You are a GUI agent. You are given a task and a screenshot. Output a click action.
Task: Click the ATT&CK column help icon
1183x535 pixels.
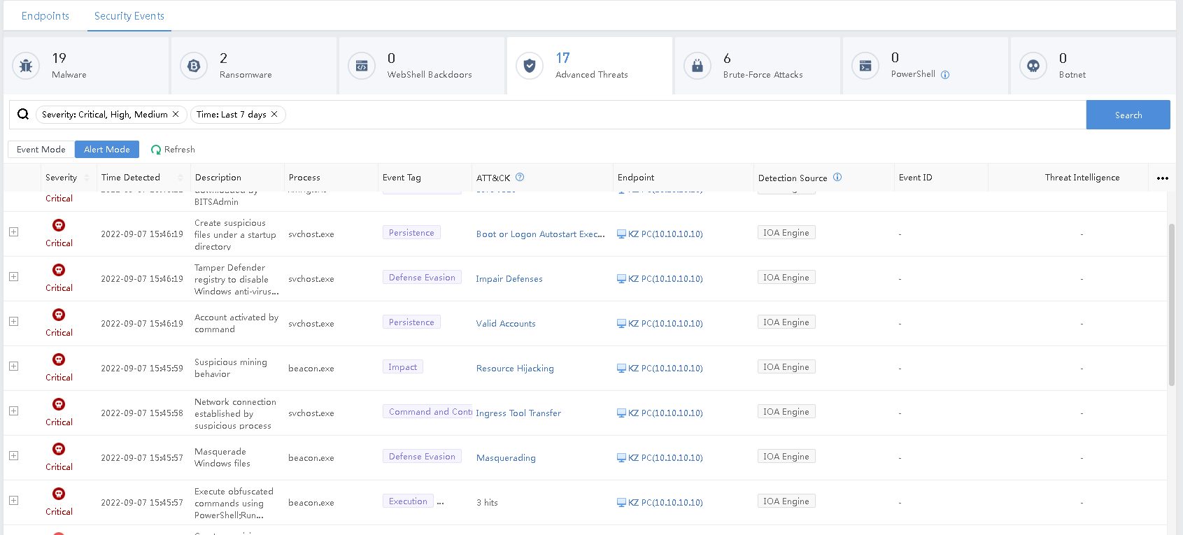[520, 178]
